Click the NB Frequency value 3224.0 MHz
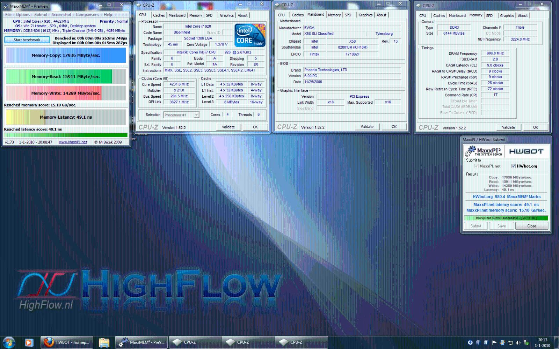559x349 pixels. click(520, 39)
